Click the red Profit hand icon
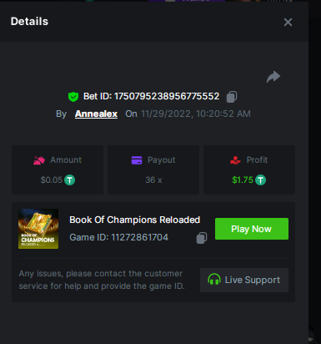Image resolution: width=321 pixels, height=344 pixels. pos(235,160)
